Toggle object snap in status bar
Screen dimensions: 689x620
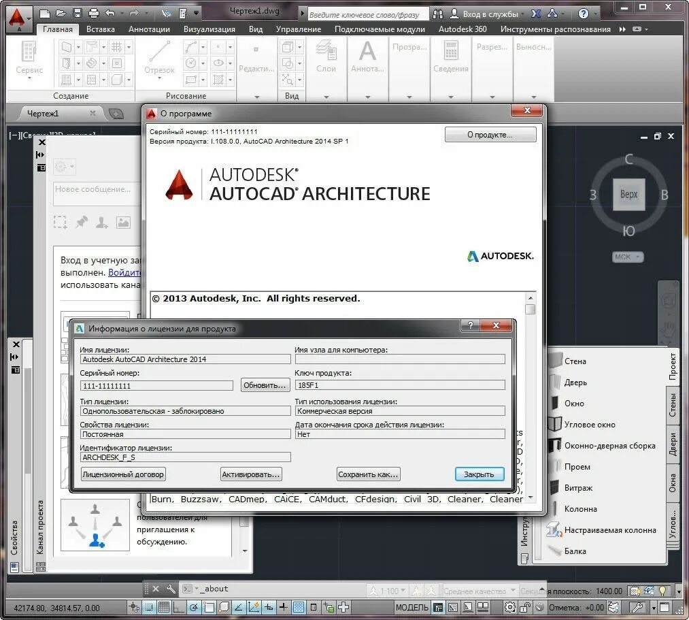[209, 608]
